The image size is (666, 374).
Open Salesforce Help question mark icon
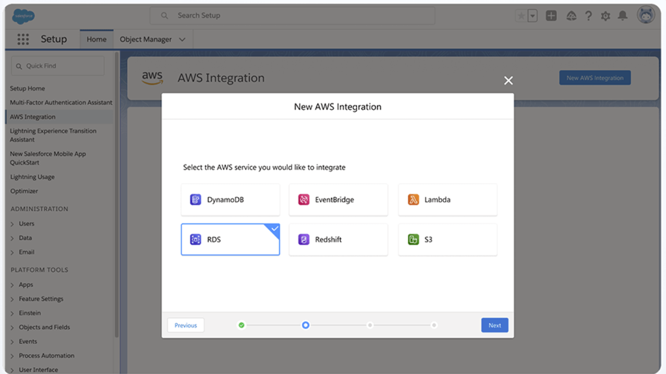coord(588,16)
